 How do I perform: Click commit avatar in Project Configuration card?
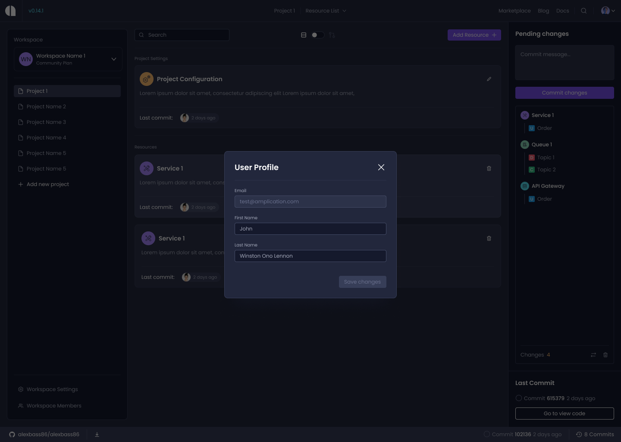185,118
